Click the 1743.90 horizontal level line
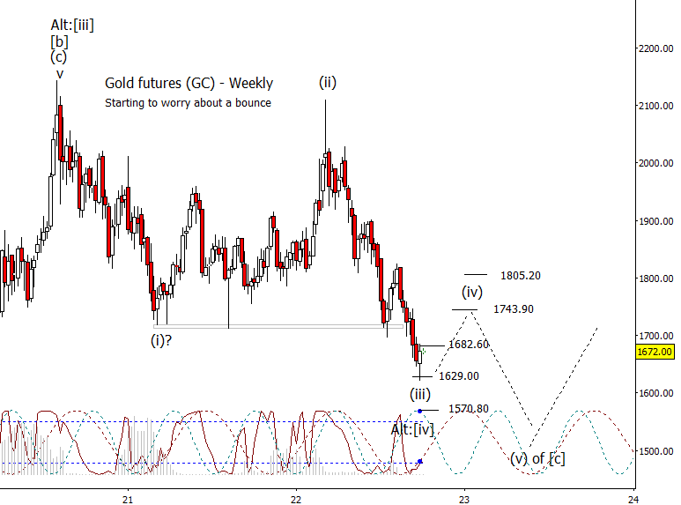Screen dimensions: 681x505 464,309
